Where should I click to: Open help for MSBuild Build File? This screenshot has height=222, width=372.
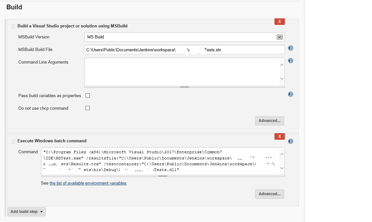(290, 48)
